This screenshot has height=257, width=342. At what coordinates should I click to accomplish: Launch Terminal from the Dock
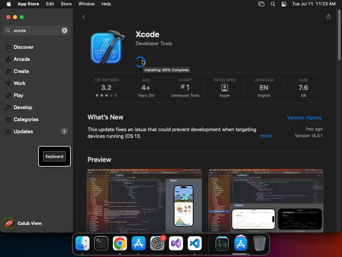pyautogui.click(x=101, y=243)
